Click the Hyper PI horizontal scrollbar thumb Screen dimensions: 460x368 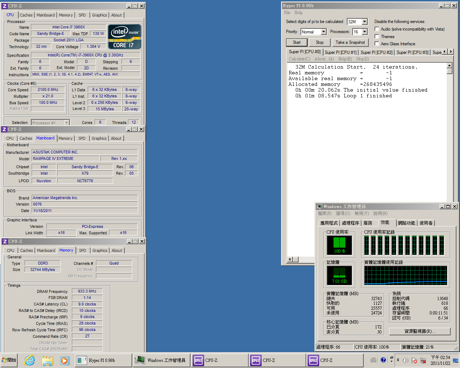point(296,259)
